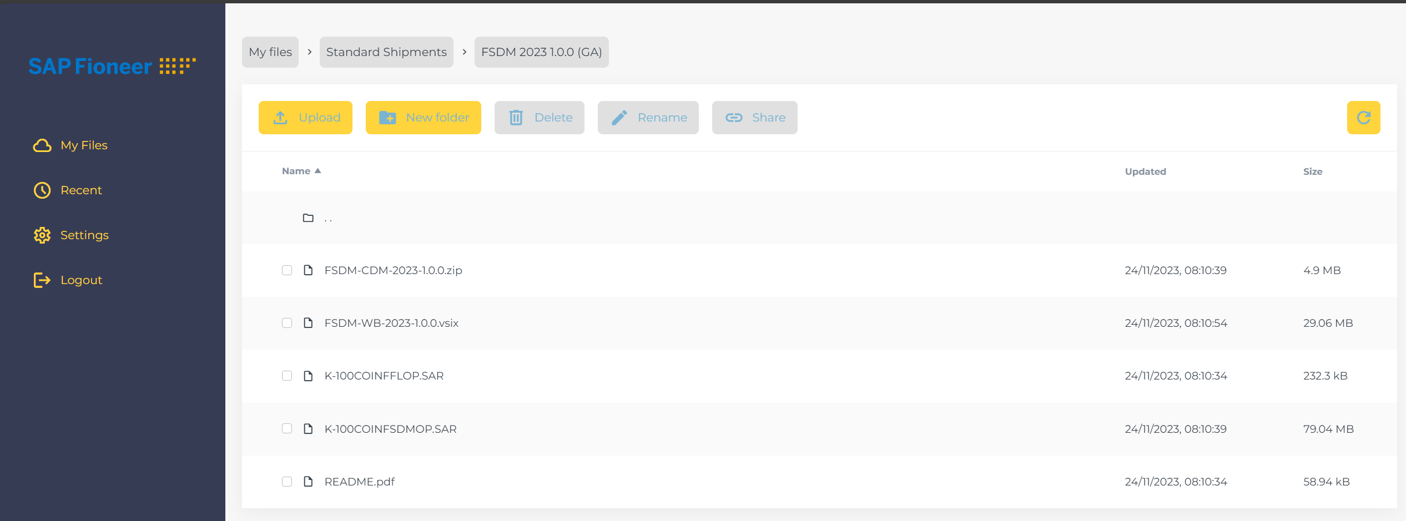The height and width of the screenshot is (521, 1406).
Task: Click the refresh icon button
Action: 1363,118
